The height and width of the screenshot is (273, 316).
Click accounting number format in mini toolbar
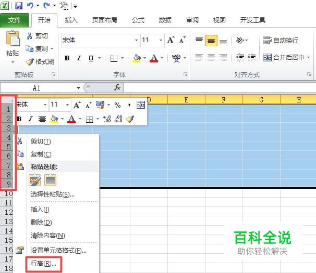click(100, 105)
